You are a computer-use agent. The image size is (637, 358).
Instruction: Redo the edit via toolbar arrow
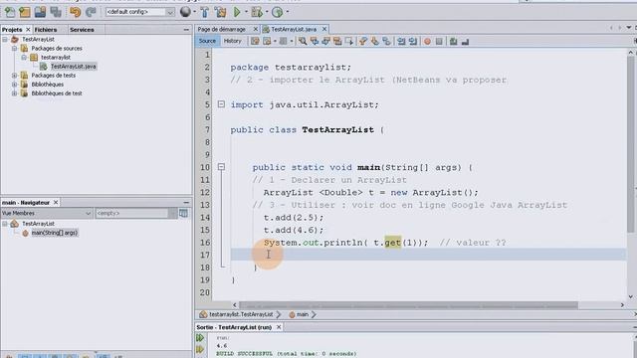91,12
